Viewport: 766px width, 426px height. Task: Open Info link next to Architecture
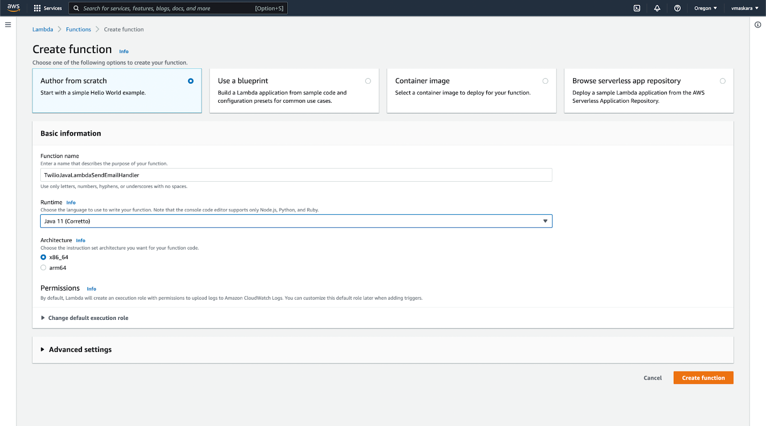pos(80,240)
